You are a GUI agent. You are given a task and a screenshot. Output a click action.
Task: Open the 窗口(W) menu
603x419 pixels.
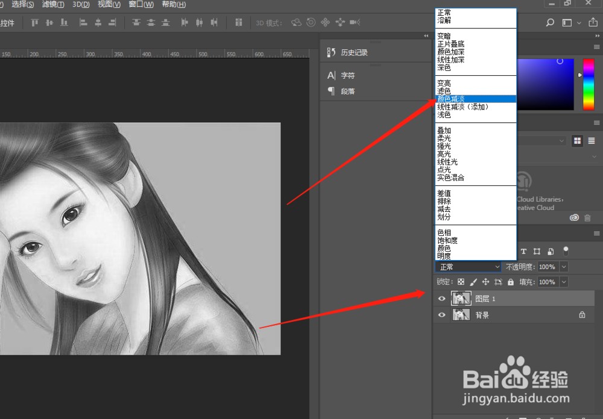(141, 4)
